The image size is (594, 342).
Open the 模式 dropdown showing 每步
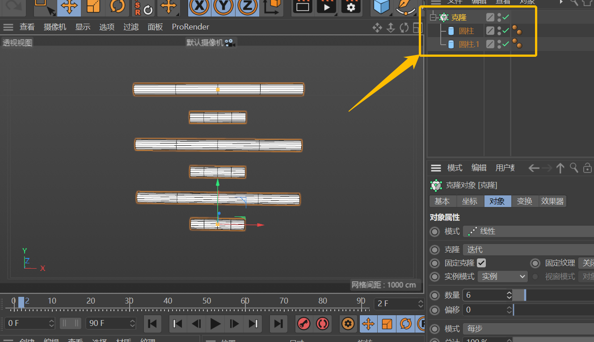pos(528,329)
